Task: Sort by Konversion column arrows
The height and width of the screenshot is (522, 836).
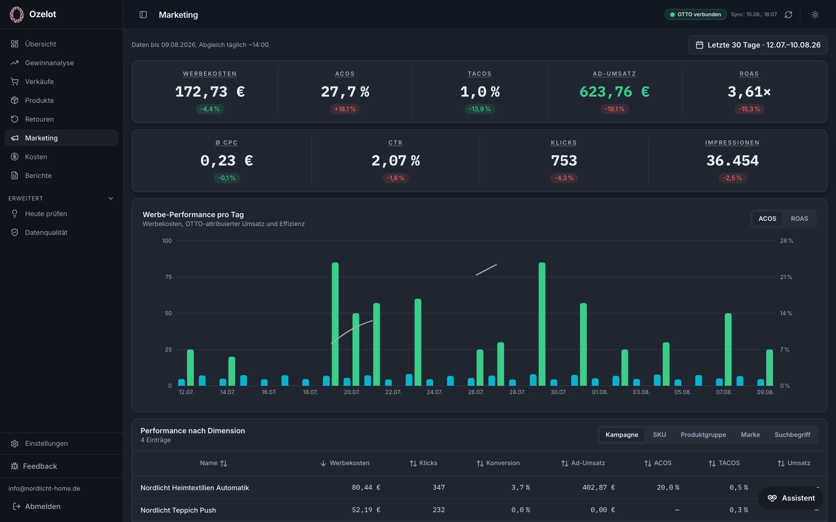Action: tap(480, 463)
